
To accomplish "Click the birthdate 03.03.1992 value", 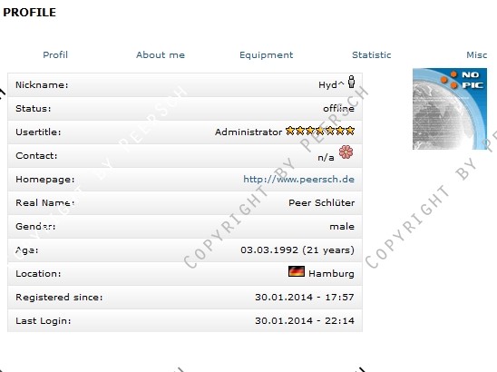I will 269,250.
